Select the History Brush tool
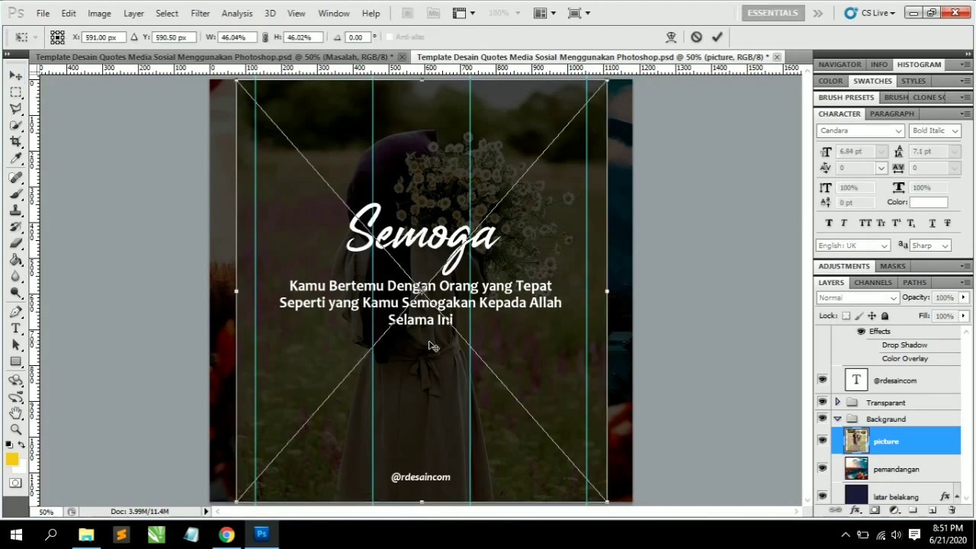Screen dimensions: 976x549 pos(15,226)
